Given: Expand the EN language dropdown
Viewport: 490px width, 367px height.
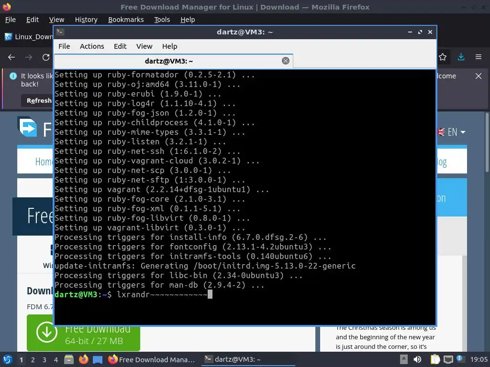Looking at the screenshot, I should (x=452, y=132).
